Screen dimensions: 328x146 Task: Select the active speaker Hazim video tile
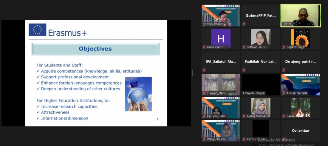click(x=300, y=15)
